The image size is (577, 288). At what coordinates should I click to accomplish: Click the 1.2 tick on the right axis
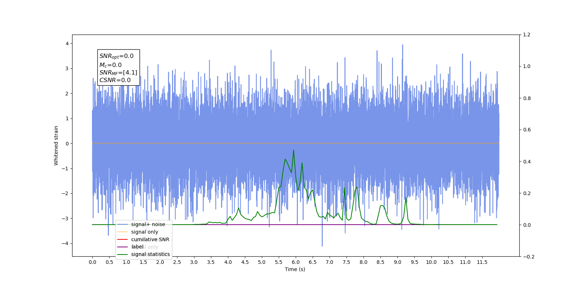click(527, 35)
